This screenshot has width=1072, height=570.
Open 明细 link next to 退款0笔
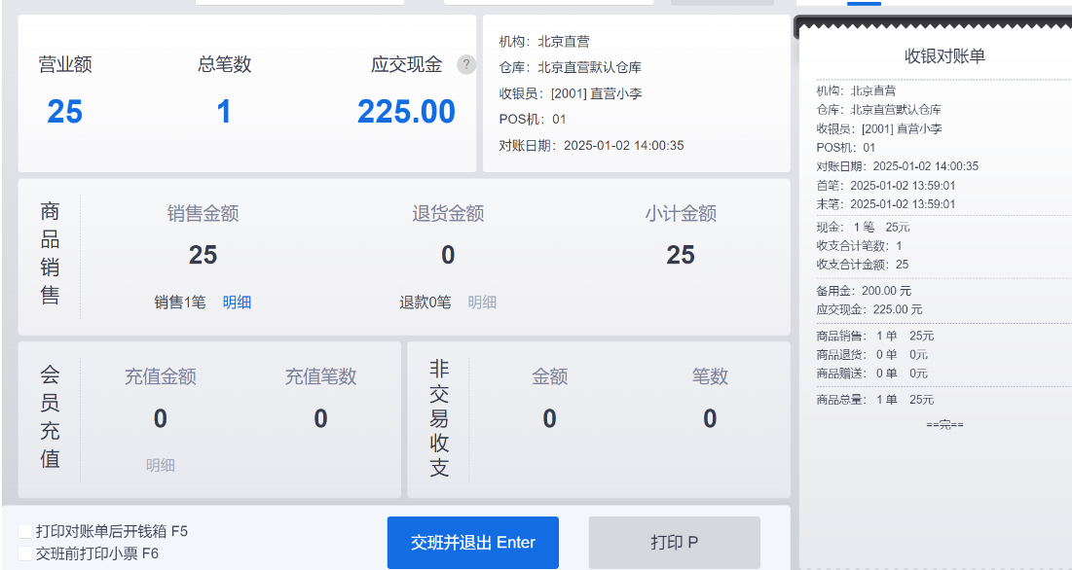[482, 302]
